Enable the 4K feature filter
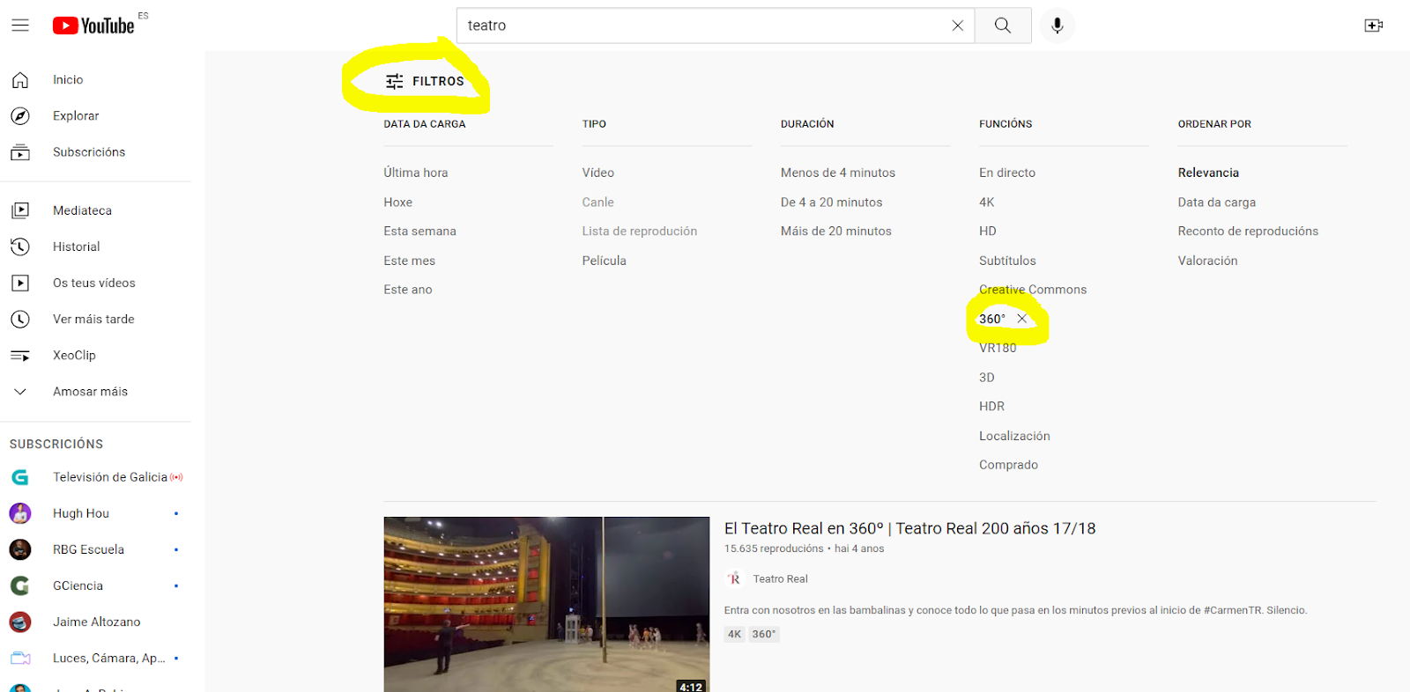Viewport: 1410px width, 692px height. click(987, 202)
